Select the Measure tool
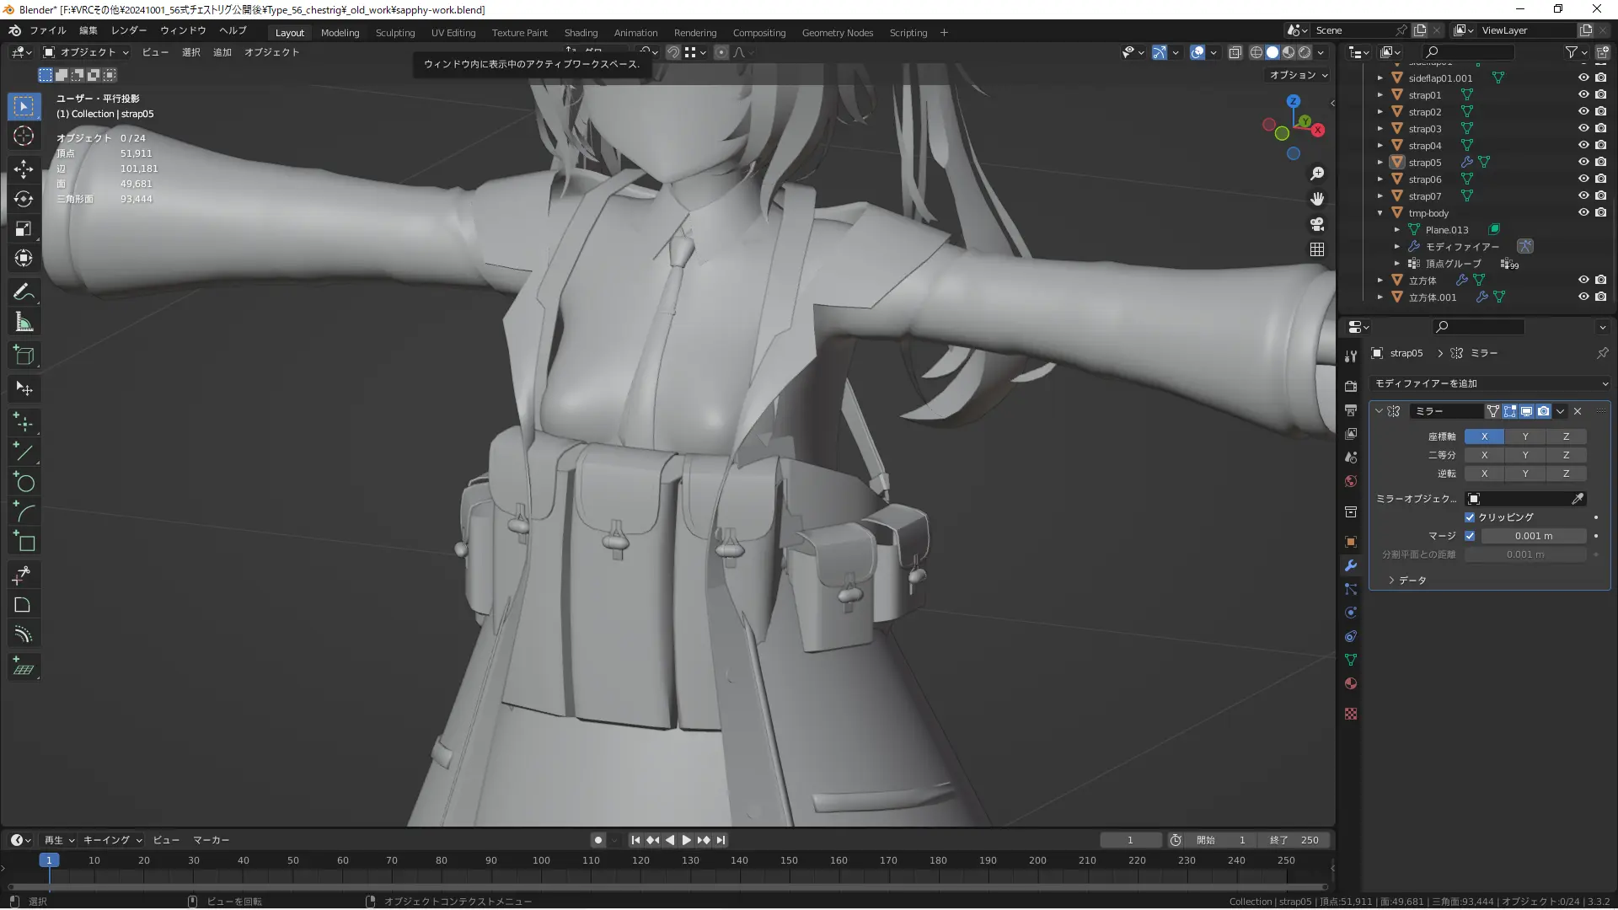Viewport: 1618px width, 910px height. [x=24, y=323]
